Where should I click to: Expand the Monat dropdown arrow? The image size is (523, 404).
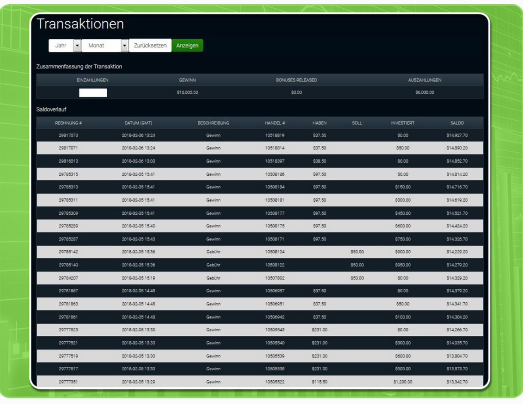coord(124,46)
